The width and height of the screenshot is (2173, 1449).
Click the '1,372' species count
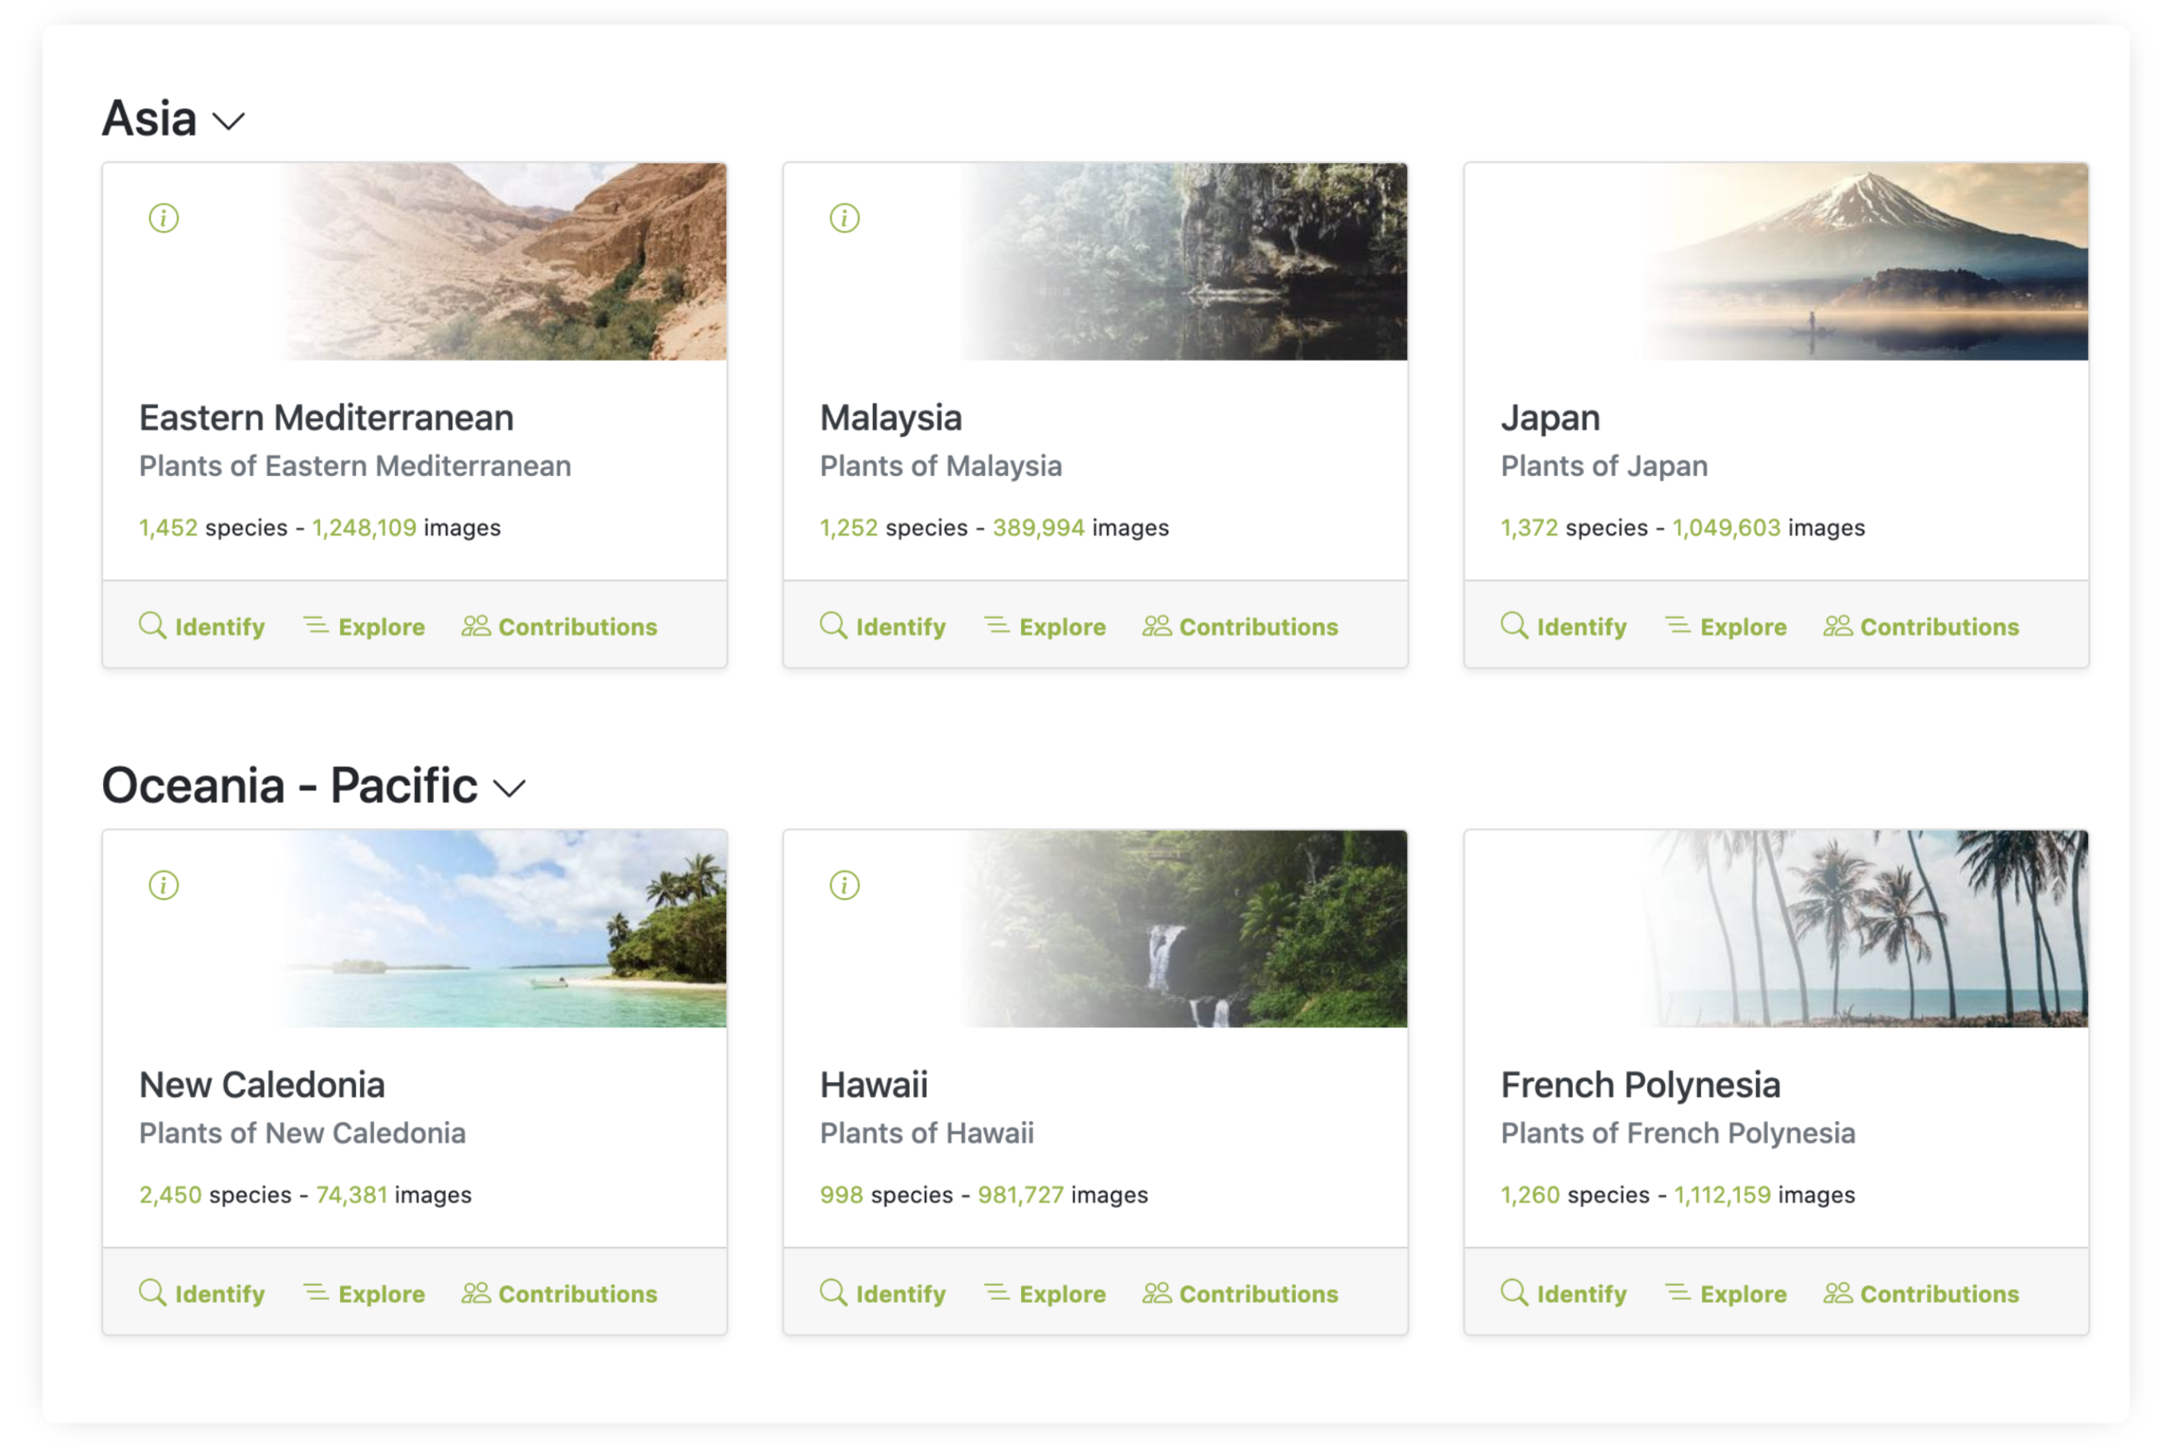click(x=1529, y=528)
